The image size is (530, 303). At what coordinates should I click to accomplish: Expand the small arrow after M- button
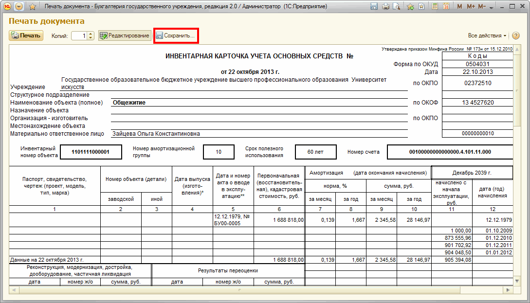point(491,7)
